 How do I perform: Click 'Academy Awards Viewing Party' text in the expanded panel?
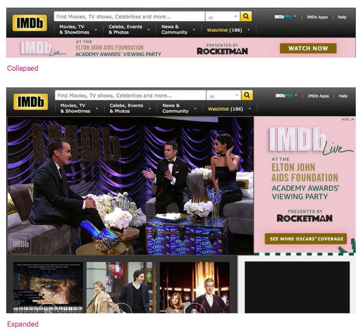click(305, 192)
